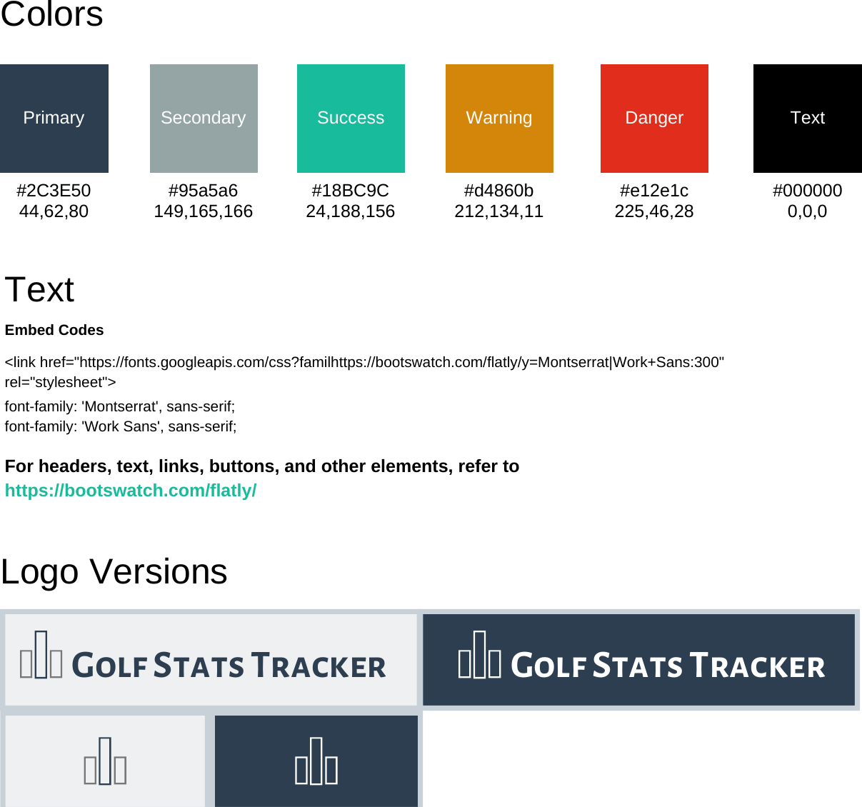This screenshot has height=807, width=862.
Task: Select the Primary color swatch
Action: (54, 118)
